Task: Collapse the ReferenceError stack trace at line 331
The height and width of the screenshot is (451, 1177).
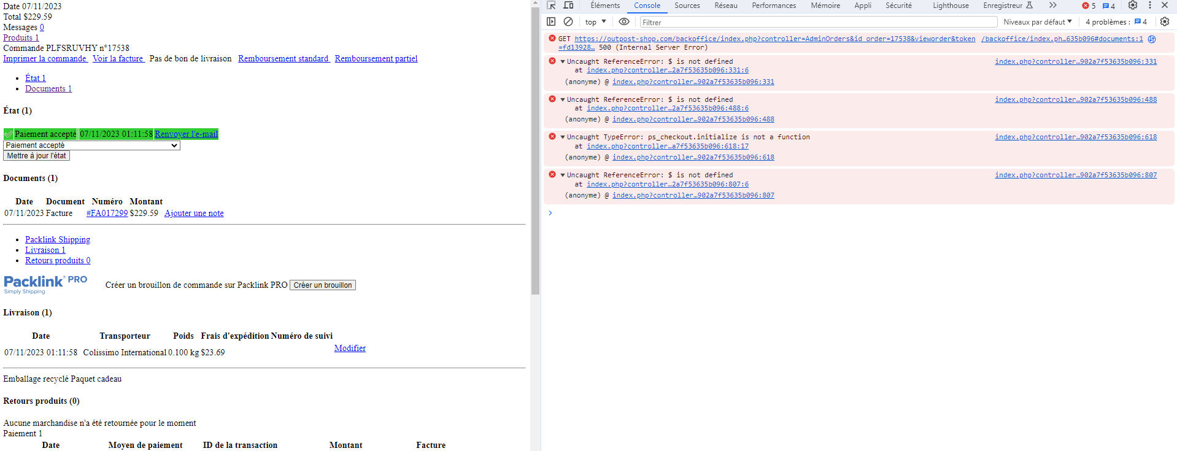Action: [563, 61]
